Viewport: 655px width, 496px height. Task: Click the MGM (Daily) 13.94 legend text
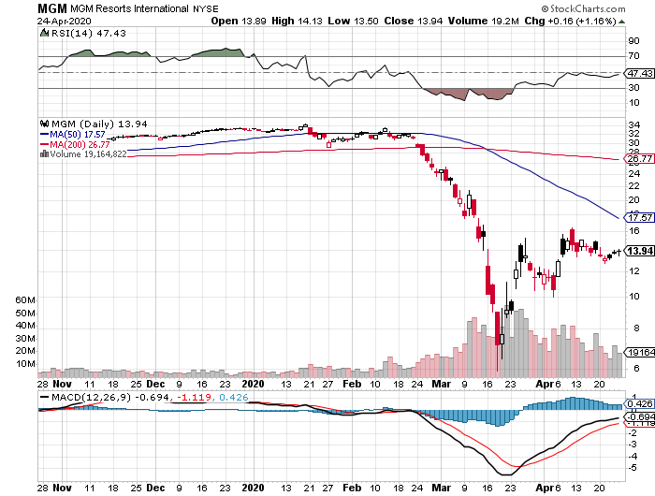click(99, 124)
